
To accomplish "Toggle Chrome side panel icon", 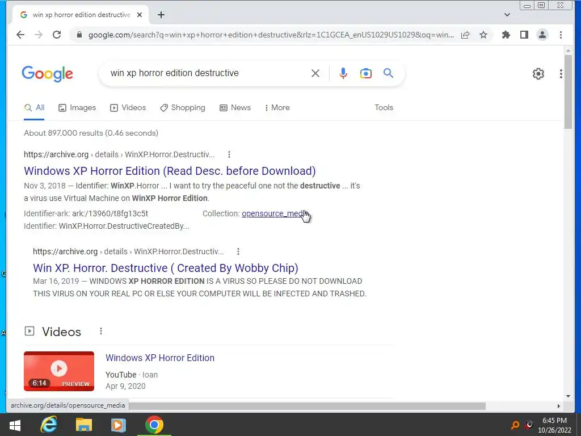I will pyautogui.click(x=524, y=35).
